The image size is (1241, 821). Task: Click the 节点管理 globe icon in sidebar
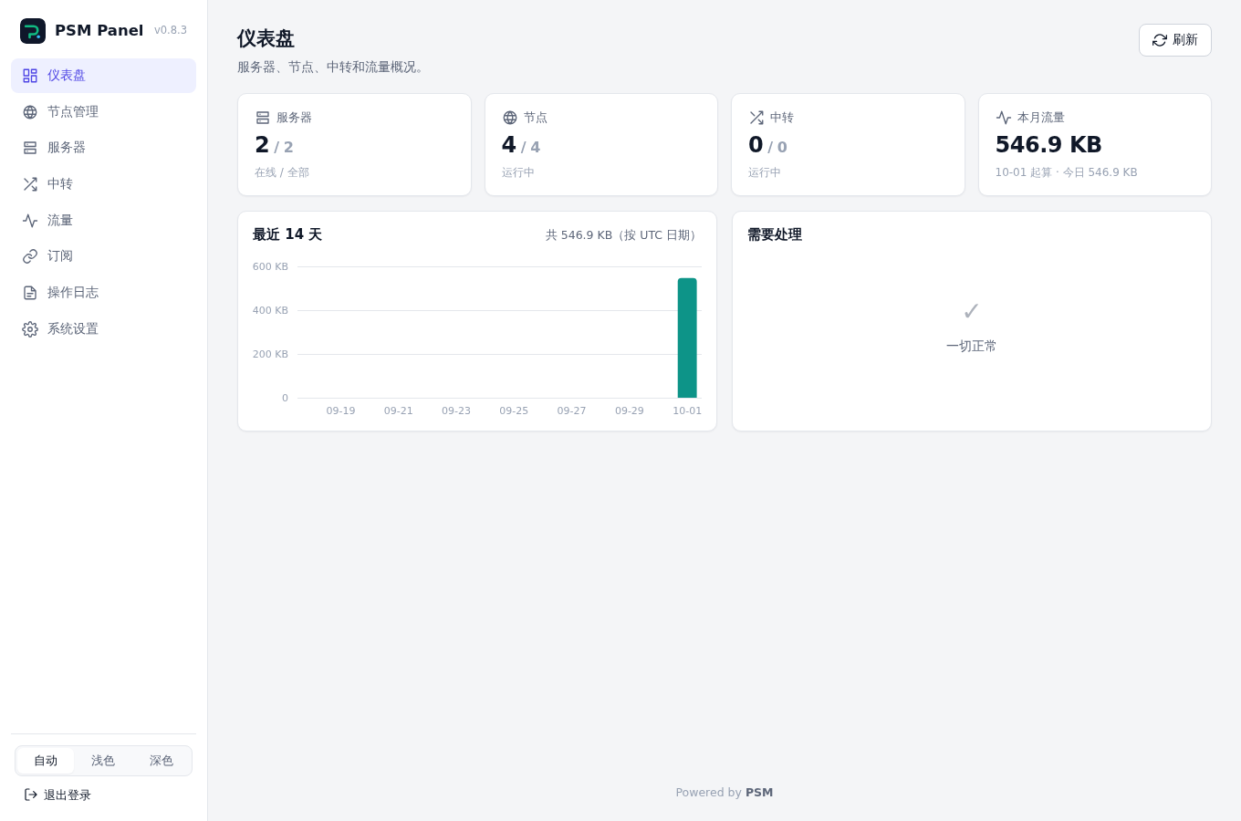click(30, 112)
